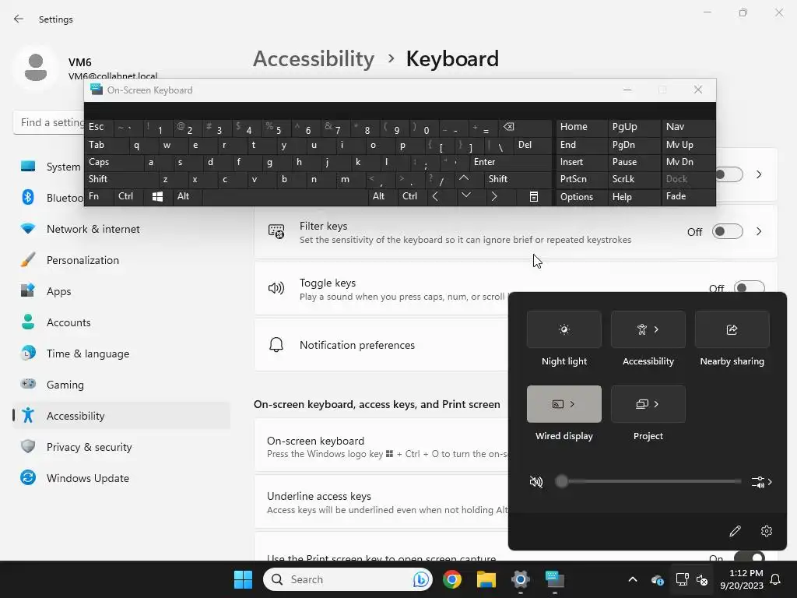This screenshot has height=598, width=797.
Task: Open Personalization settings
Action: (x=121, y=260)
